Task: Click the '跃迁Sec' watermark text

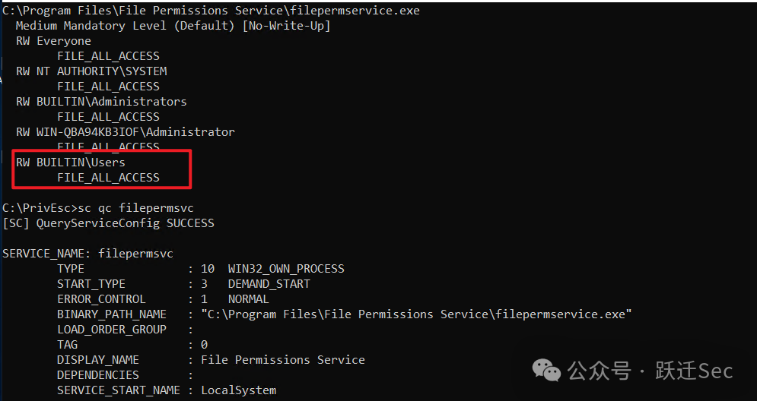Action: (x=694, y=371)
